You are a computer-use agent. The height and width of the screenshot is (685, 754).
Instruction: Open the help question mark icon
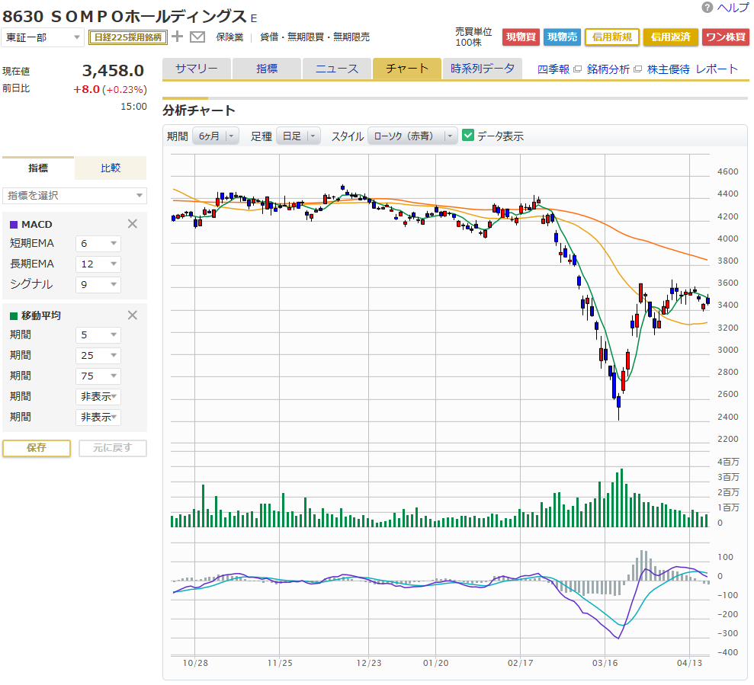coord(707,7)
